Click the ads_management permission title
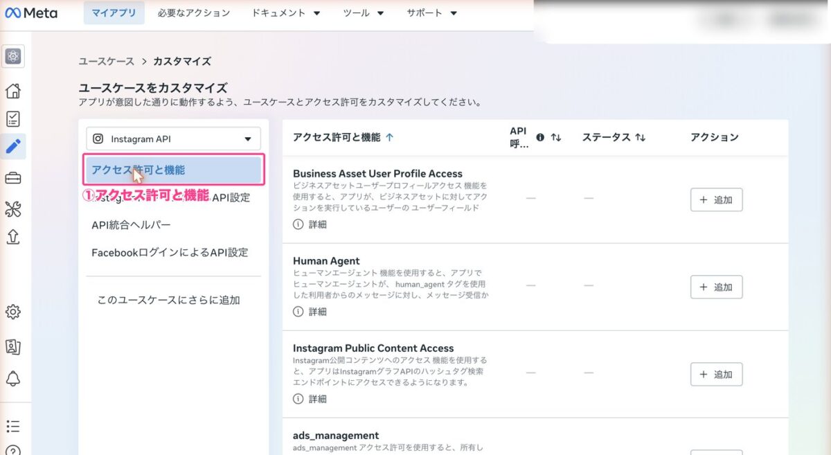Image resolution: width=831 pixels, height=455 pixels. pyautogui.click(x=336, y=436)
